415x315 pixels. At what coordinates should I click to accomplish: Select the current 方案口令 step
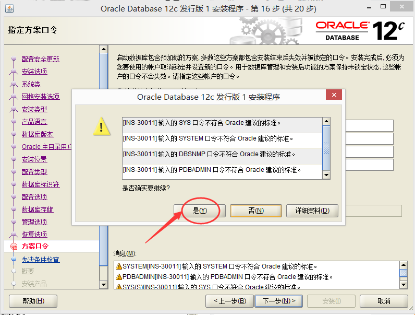point(35,246)
